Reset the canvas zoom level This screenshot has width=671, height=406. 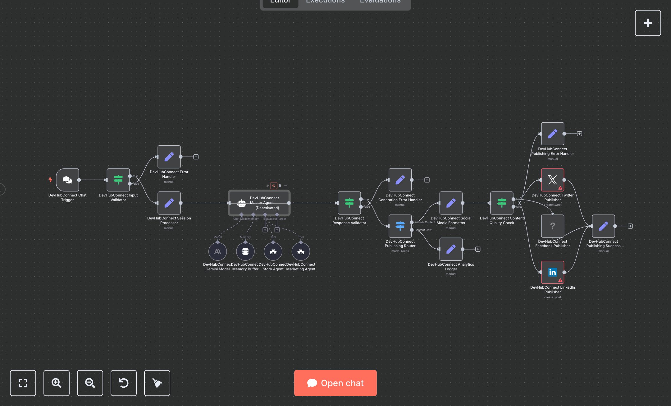pyautogui.click(x=124, y=383)
